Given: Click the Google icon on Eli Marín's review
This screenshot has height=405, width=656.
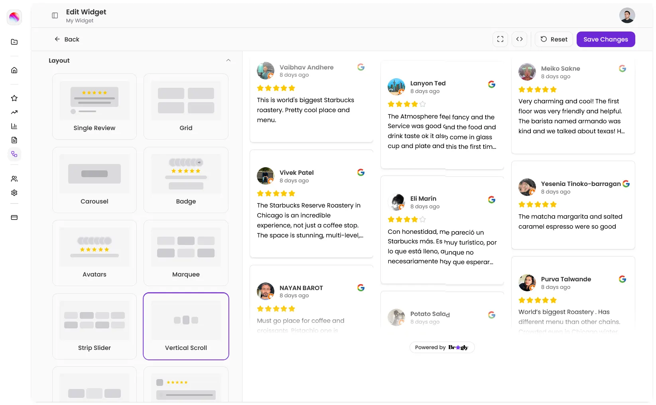Looking at the screenshot, I should 492,200.
